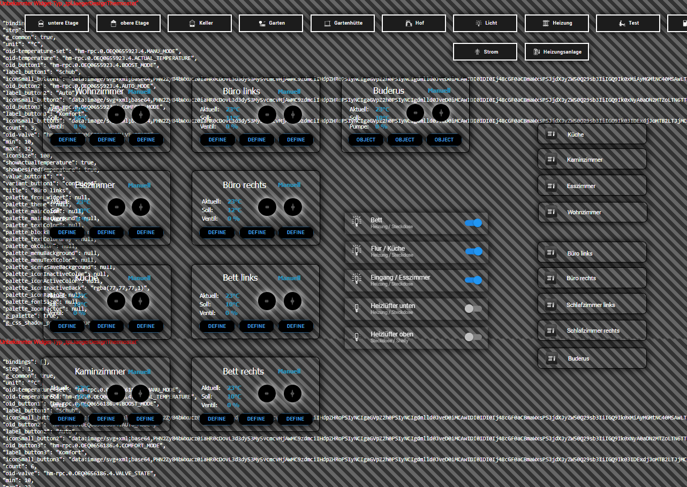This screenshot has height=487, width=687.
Task: Click the radiator icon next to Kaminzimmer
Action: click(x=551, y=160)
